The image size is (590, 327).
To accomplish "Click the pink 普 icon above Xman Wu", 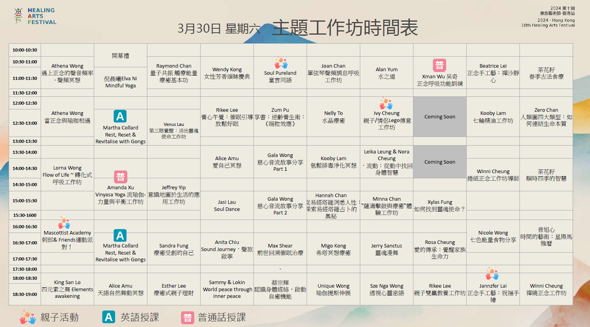I will tap(439, 65).
